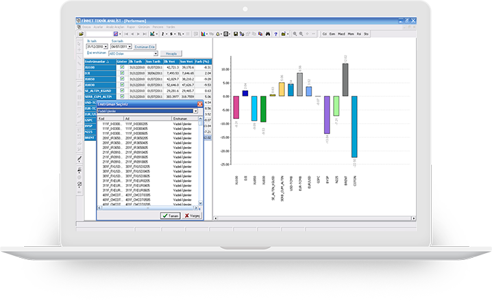Click the Hesapla button
The width and height of the screenshot is (492, 301).
[171, 53]
